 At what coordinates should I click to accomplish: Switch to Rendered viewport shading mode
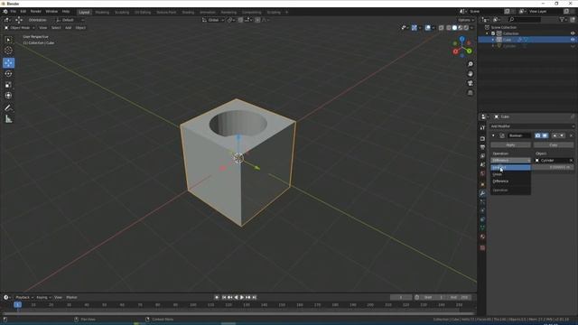466,28
